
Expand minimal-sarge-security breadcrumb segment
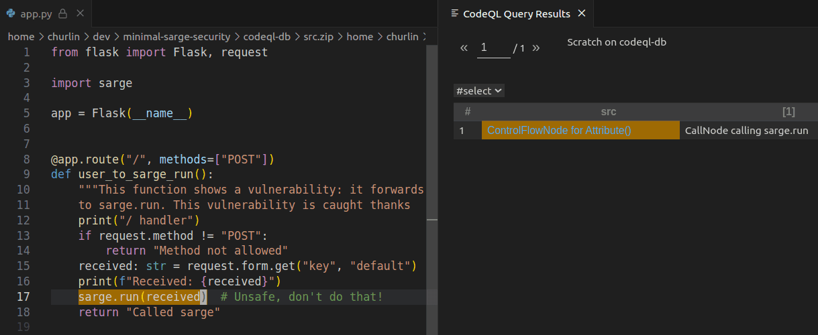coord(176,37)
